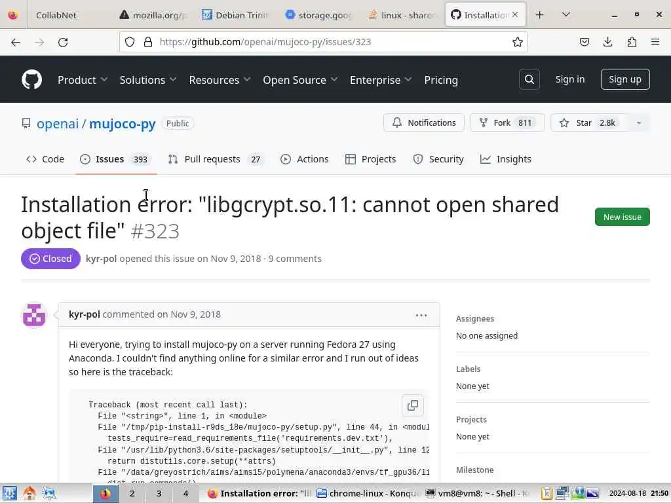Open kyr-pol profile link in issue header
This screenshot has width=671, height=503.
pyautogui.click(x=101, y=259)
